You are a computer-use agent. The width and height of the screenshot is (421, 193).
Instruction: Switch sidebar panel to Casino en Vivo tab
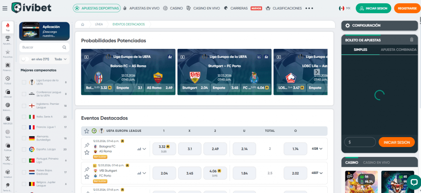376,163
